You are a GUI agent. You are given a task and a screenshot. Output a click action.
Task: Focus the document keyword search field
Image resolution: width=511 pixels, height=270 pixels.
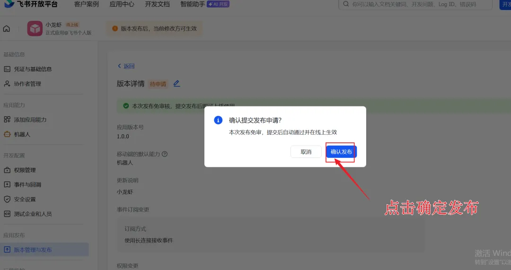point(415,4)
